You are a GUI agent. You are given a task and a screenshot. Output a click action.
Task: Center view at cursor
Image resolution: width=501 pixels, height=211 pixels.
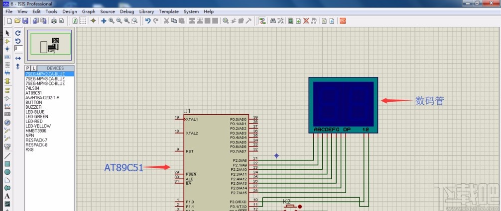(104, 21)
